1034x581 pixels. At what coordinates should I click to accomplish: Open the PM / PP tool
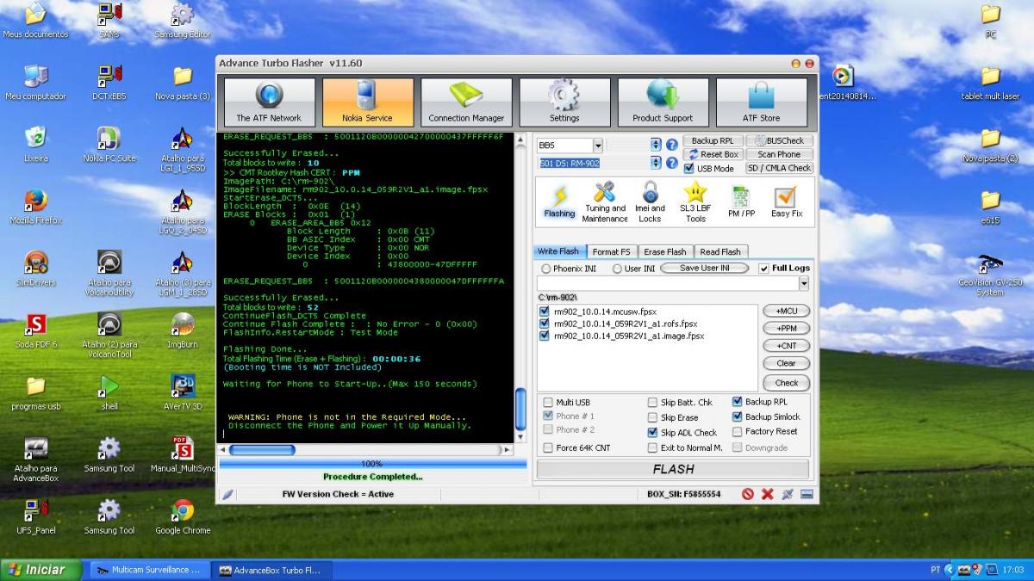(741, 202)
